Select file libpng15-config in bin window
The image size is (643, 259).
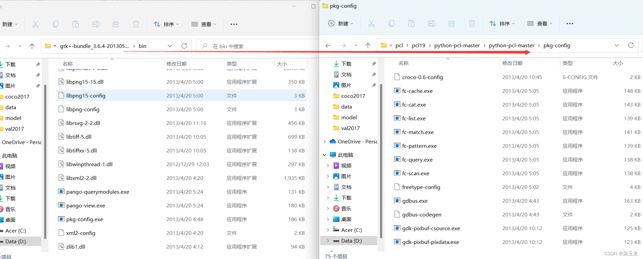point(181,95)
